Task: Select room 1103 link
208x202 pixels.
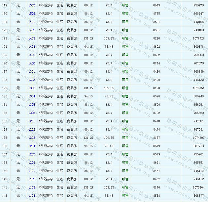Action: coord(32,188)
